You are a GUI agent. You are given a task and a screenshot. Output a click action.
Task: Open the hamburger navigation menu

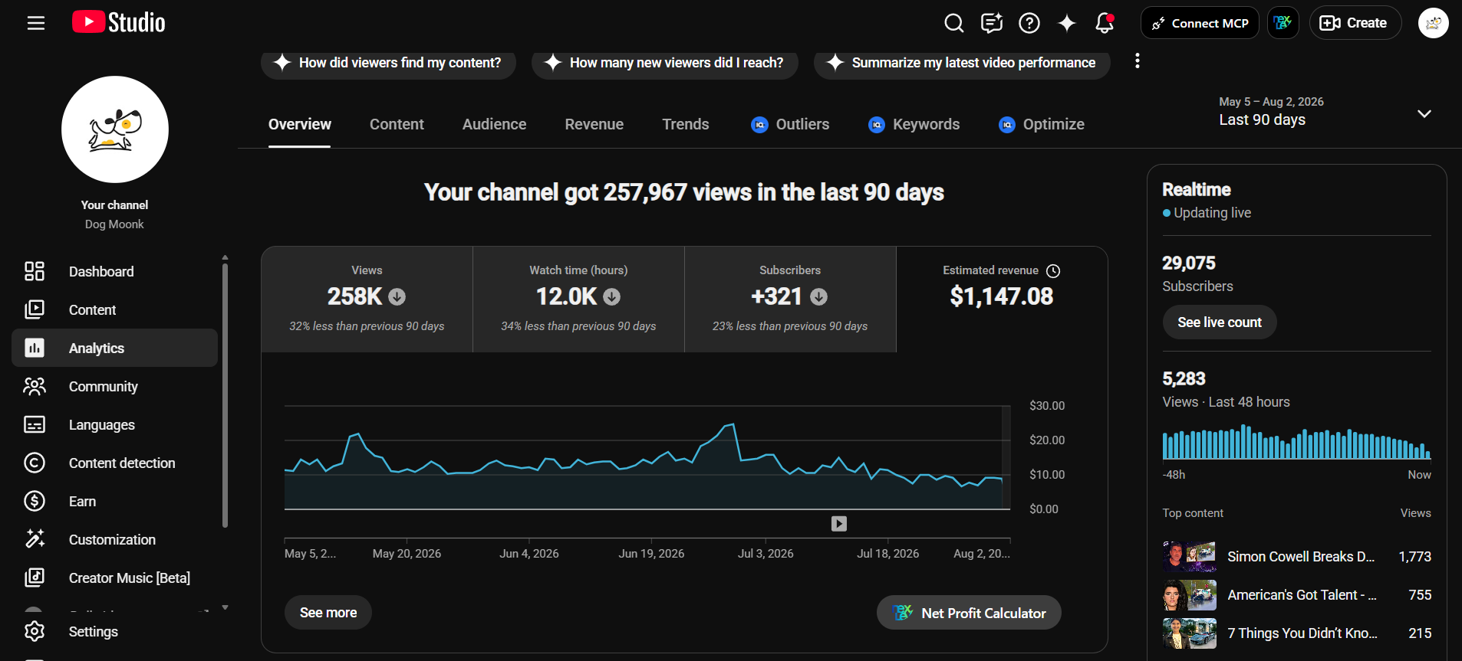point(36,23)
